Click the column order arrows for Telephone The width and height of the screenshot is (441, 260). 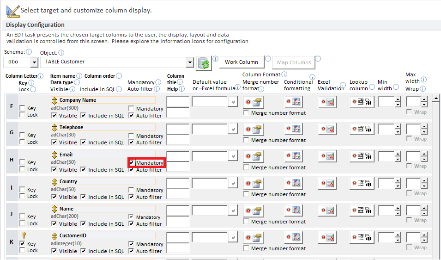coord(54,127)
